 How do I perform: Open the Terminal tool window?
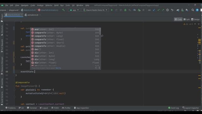(32, 108)
